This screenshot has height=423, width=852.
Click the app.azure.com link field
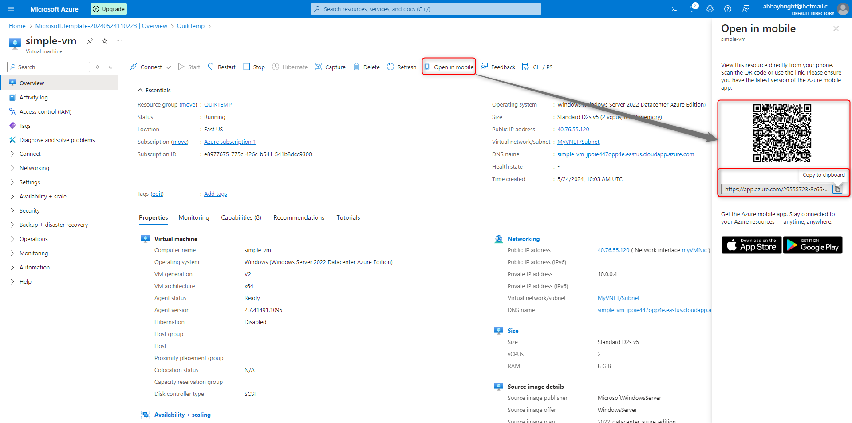(x=777, y=189)
